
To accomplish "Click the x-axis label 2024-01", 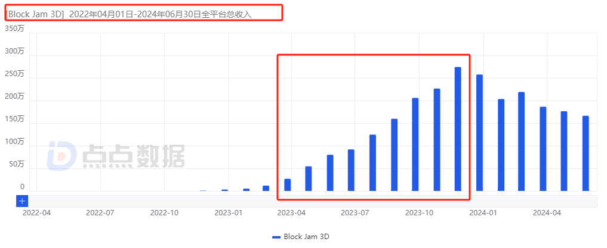I will pos(483,212).
